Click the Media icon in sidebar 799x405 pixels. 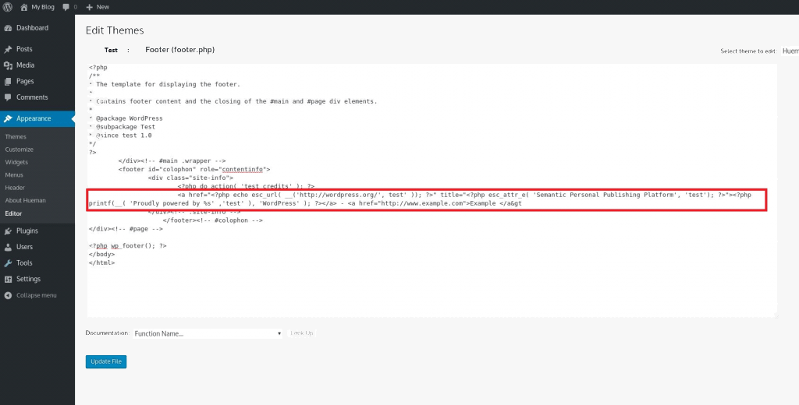pos(8,65)
